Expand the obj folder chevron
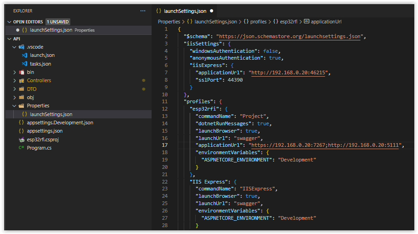This screenshot has width=418, height=234. pos(15,97)
